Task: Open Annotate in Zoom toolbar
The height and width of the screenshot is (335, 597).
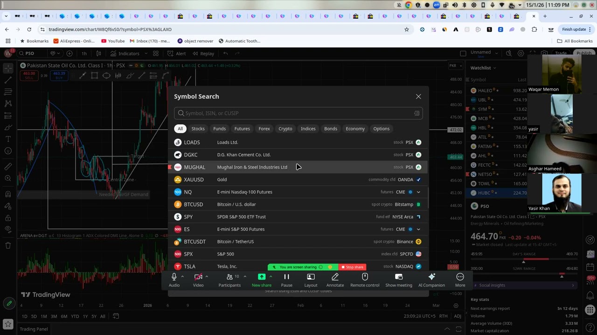Action: (x=335, y=280)
